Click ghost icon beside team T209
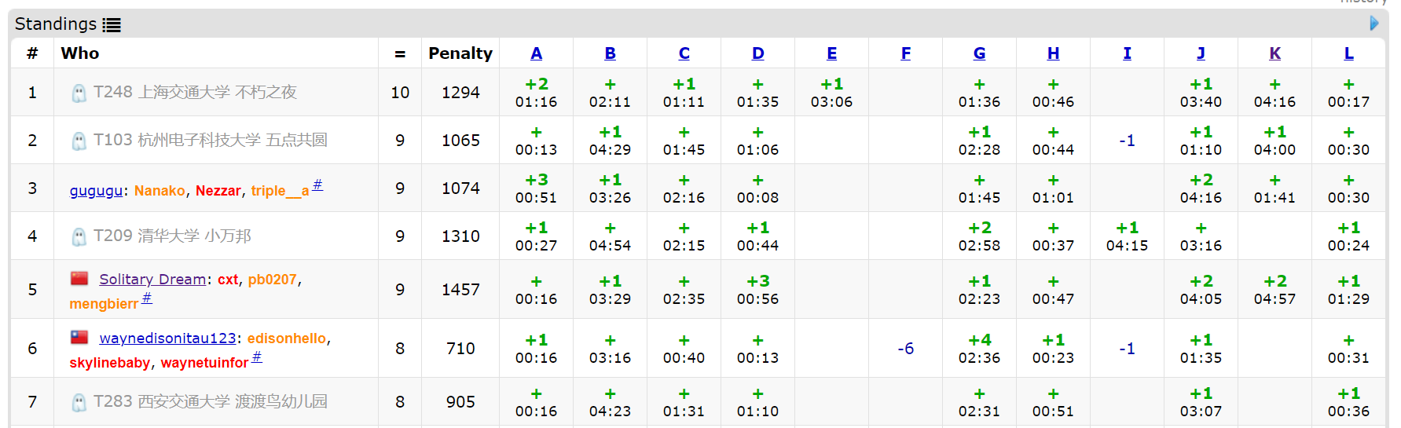The image size is (1401, 428). [79, 237]
